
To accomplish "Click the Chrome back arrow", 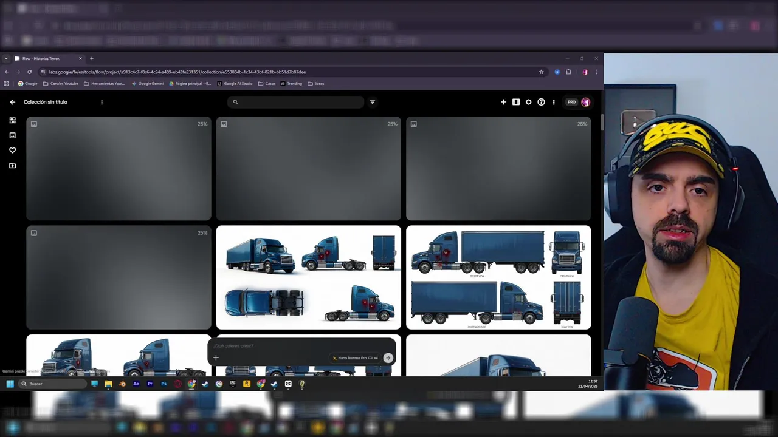I will click(7, 72).
